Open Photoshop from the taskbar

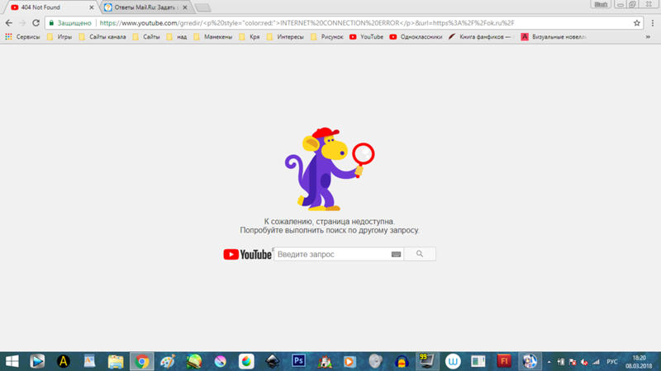click(298, 361)
